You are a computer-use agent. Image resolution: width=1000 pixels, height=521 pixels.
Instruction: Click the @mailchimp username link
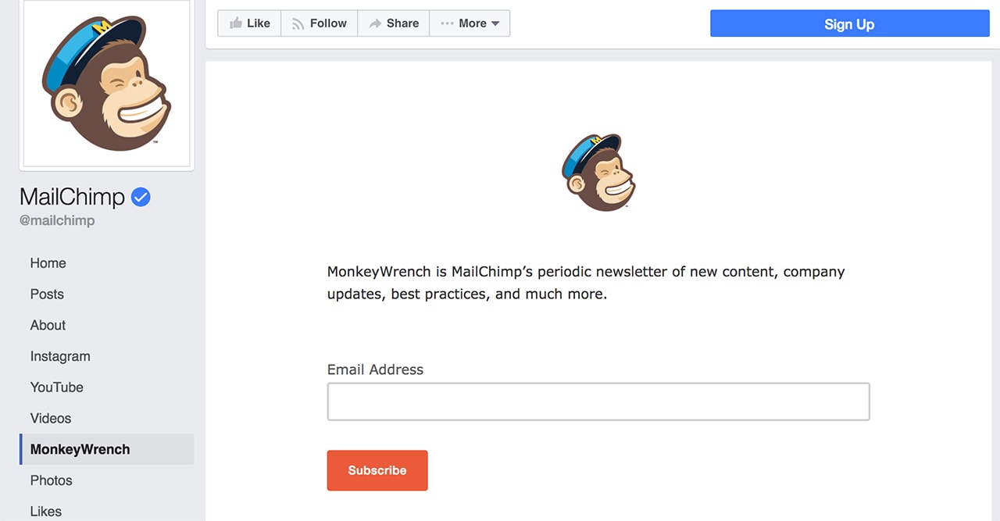[x=57, y=220]
